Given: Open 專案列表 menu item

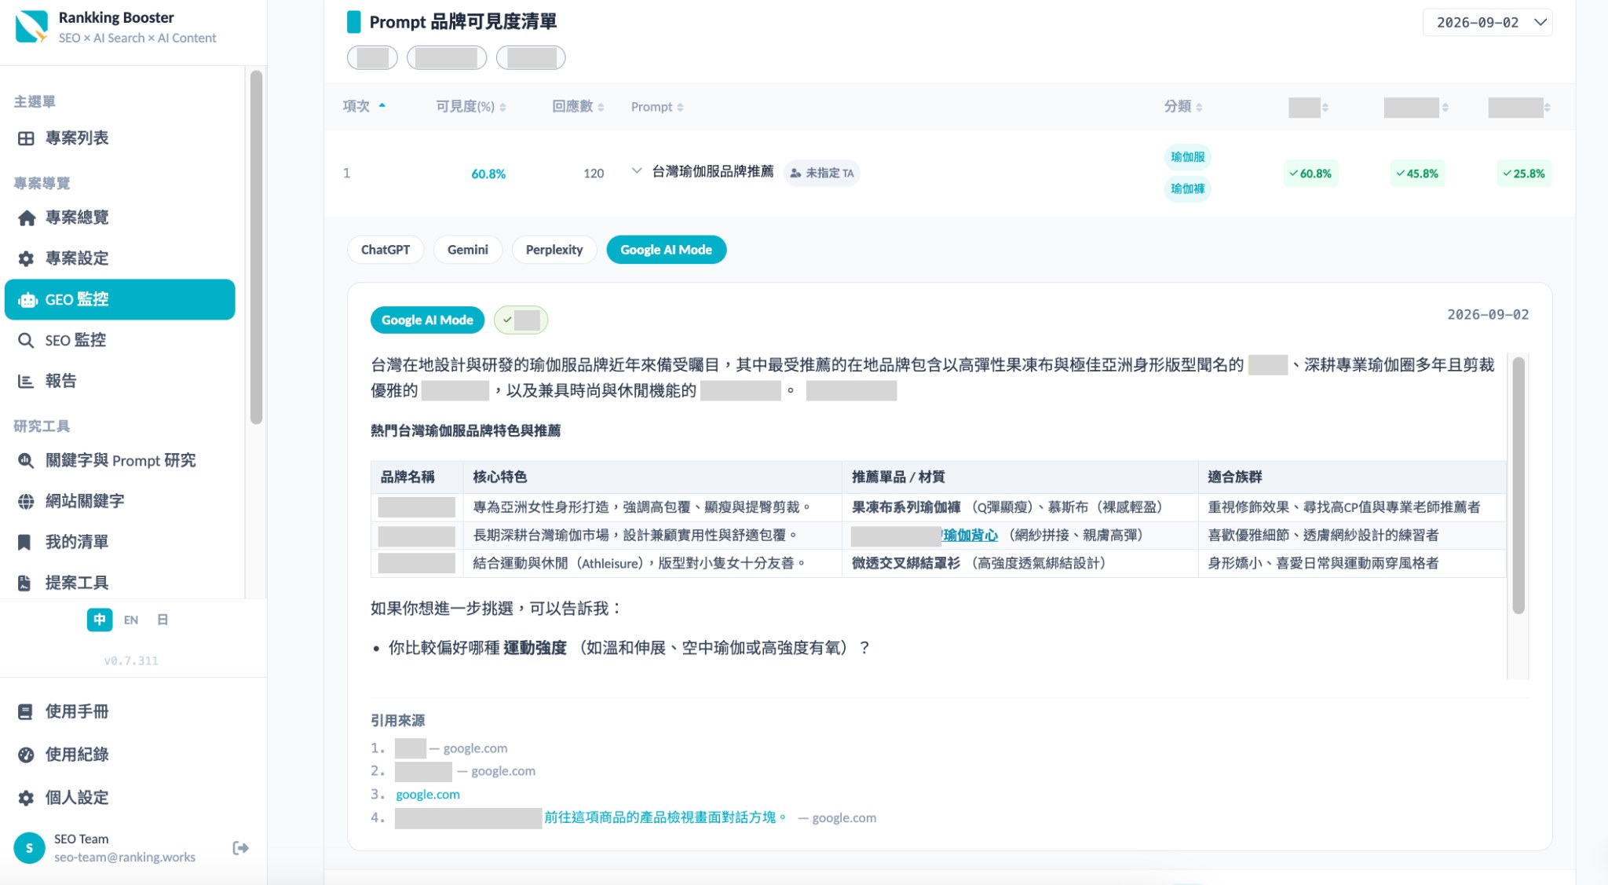Looking at the screenshot, I should pos(120,138).
